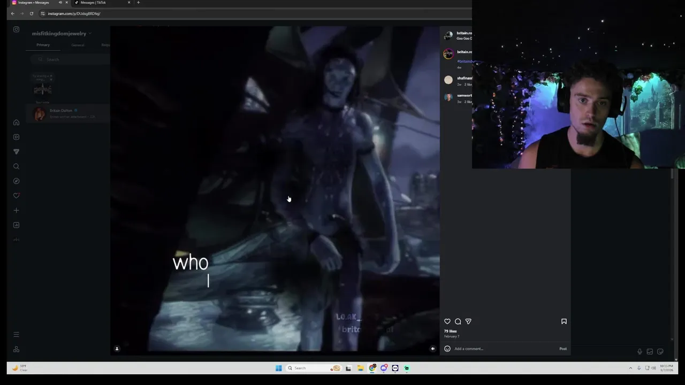Toggle video sound with the speaker icon
Screen dimensions: 685x385
click(433, 349)
